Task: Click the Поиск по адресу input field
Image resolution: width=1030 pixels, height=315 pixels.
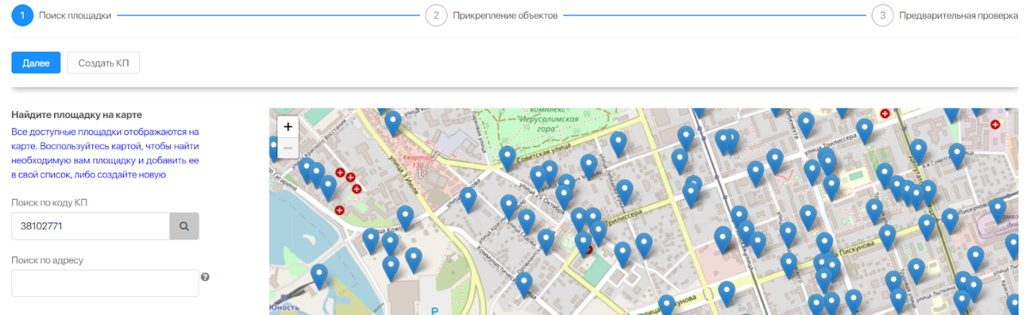Action: (105, 283)
